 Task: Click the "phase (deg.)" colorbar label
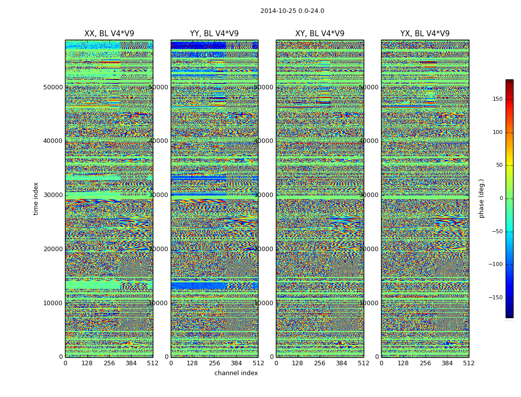(481, 198)
